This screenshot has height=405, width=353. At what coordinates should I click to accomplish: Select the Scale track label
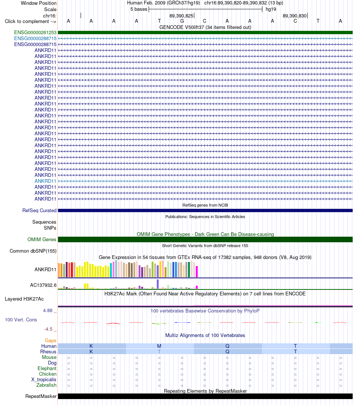[50, 9]
